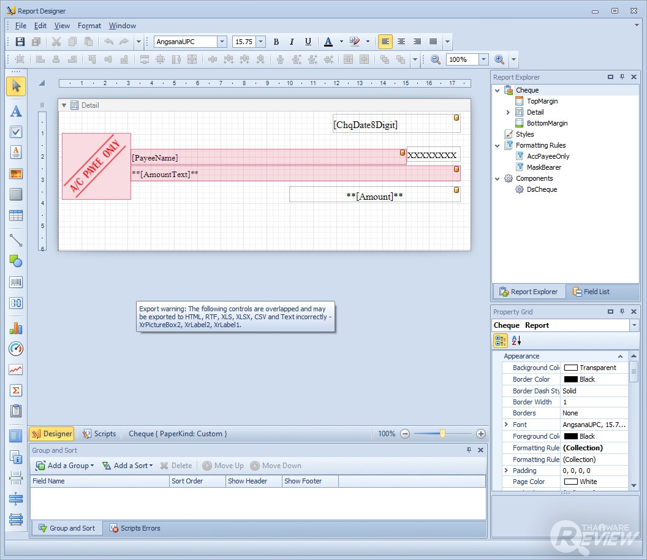Screen dimensions: 647x560
Task: Select the Pointer tool in the toolbox
Action: [x=16, y=86]
